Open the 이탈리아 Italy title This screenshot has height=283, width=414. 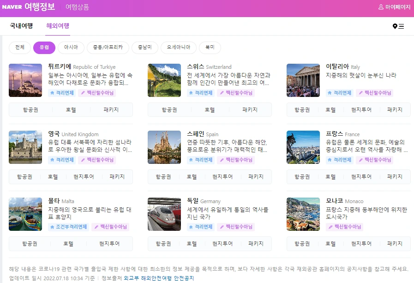click(343, 67)
